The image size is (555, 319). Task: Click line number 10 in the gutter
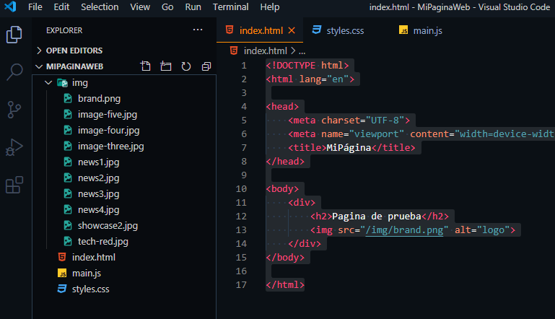241,188
